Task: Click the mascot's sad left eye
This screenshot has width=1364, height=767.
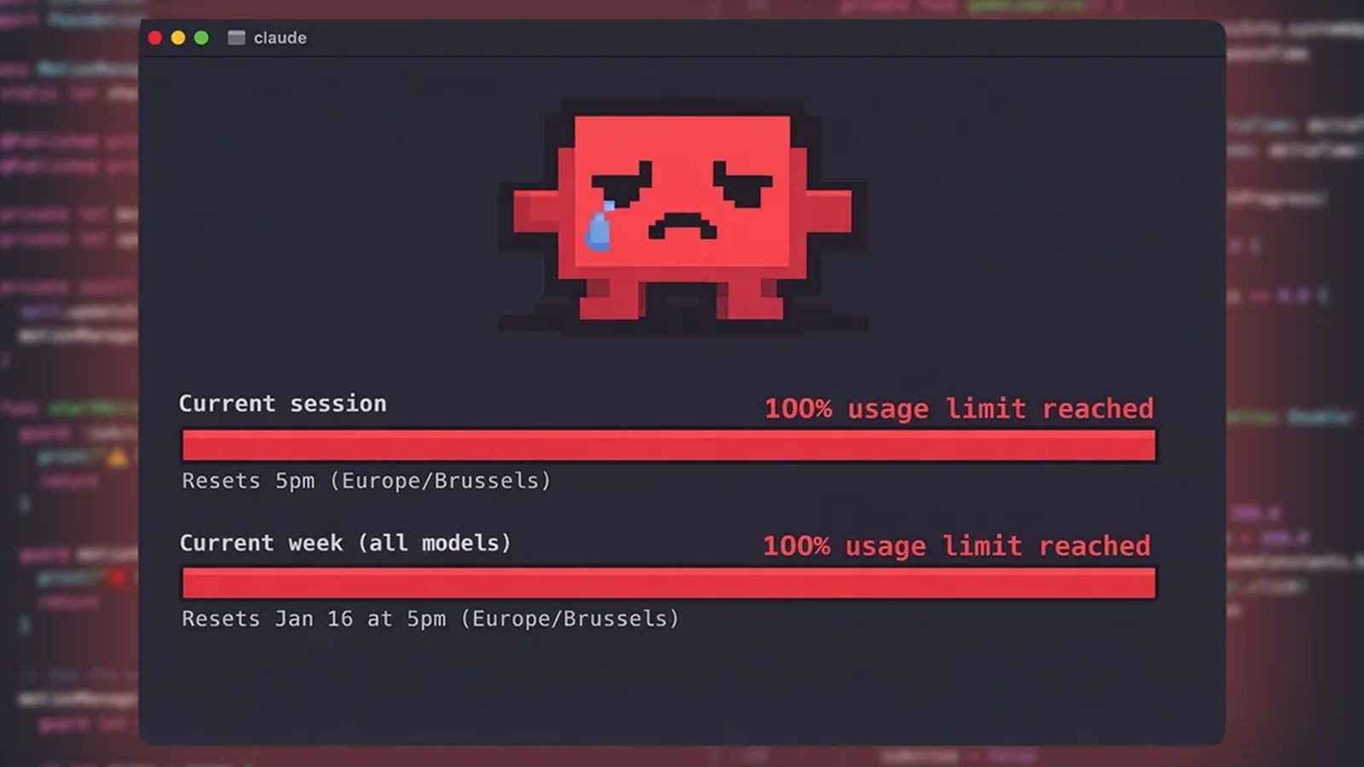Action: [x=621, y=184]
